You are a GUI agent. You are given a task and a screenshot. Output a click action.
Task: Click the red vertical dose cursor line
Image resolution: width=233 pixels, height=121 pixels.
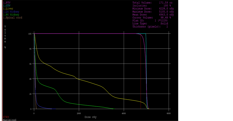coord(141,77)
